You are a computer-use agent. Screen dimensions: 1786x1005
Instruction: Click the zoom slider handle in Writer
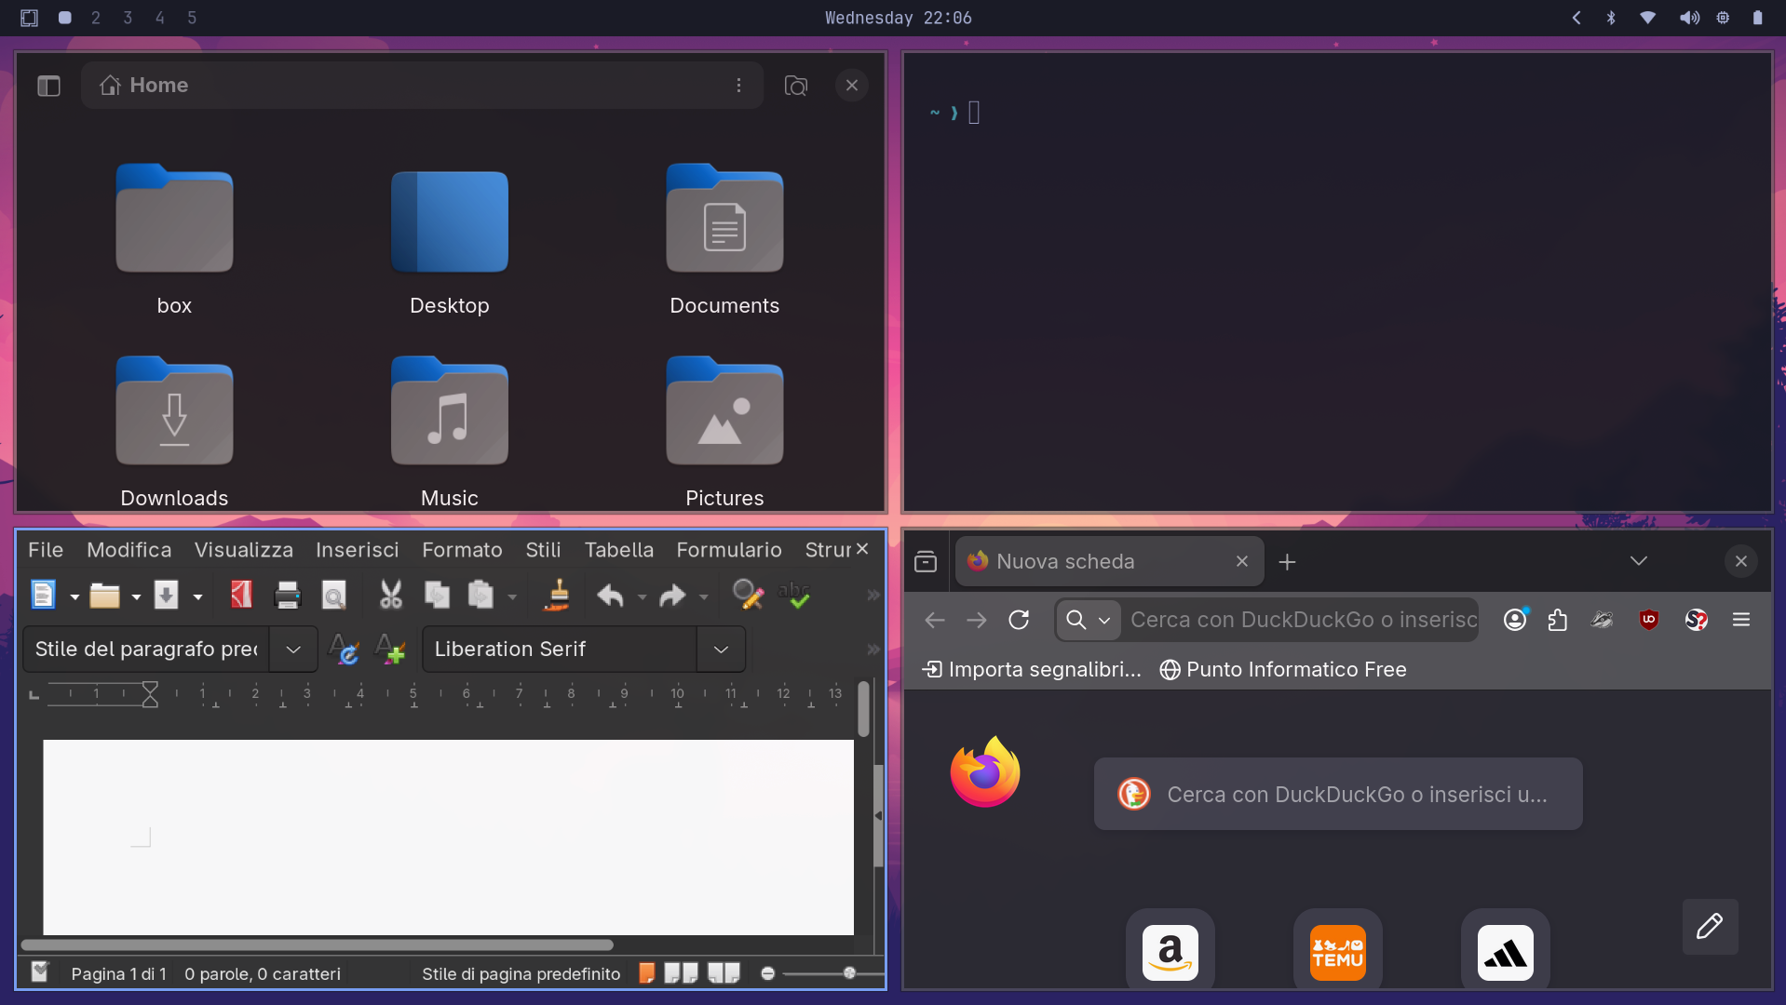849,973
